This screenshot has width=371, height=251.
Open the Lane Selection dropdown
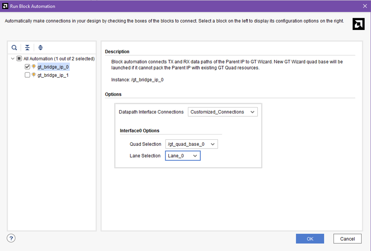tap(183, 156)
